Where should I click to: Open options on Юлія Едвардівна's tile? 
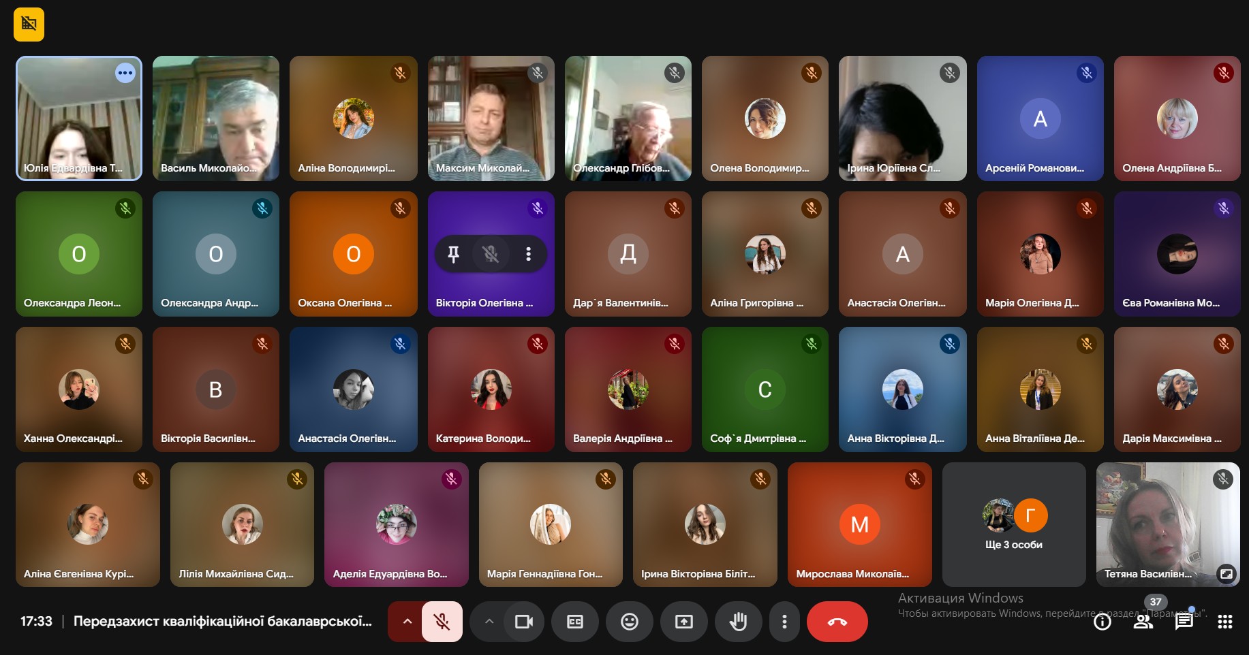pos(125,73)
